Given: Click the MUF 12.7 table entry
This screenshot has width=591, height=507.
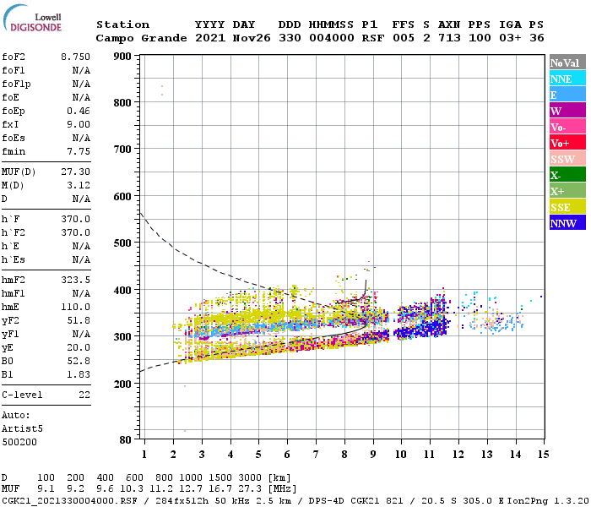Looking at the screenshot, I should 191,489.
